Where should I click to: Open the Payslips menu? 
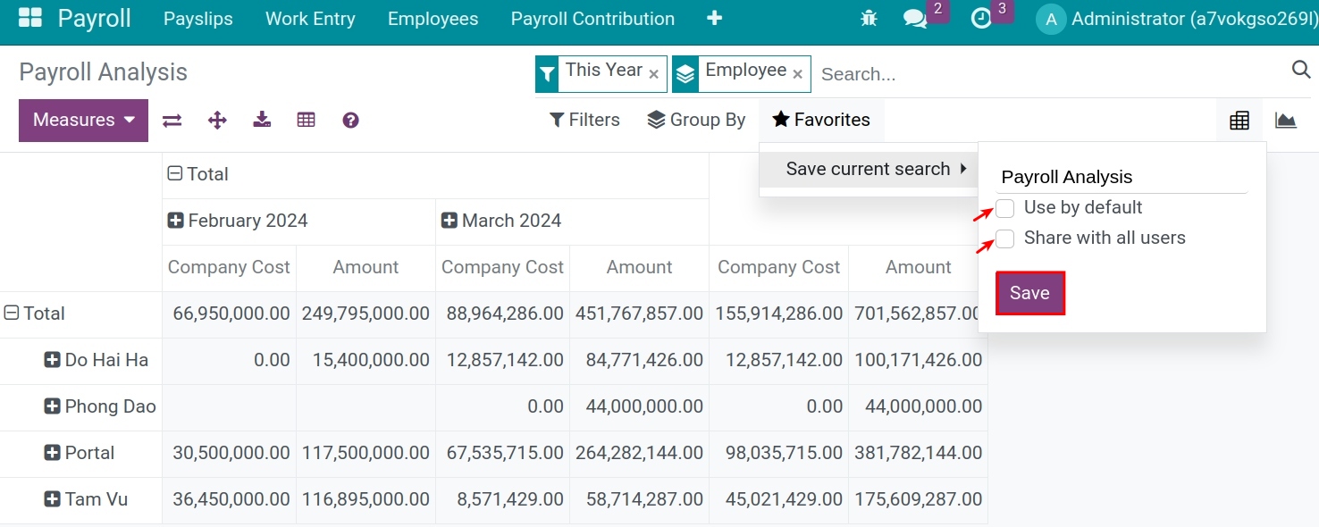(197, 18)
